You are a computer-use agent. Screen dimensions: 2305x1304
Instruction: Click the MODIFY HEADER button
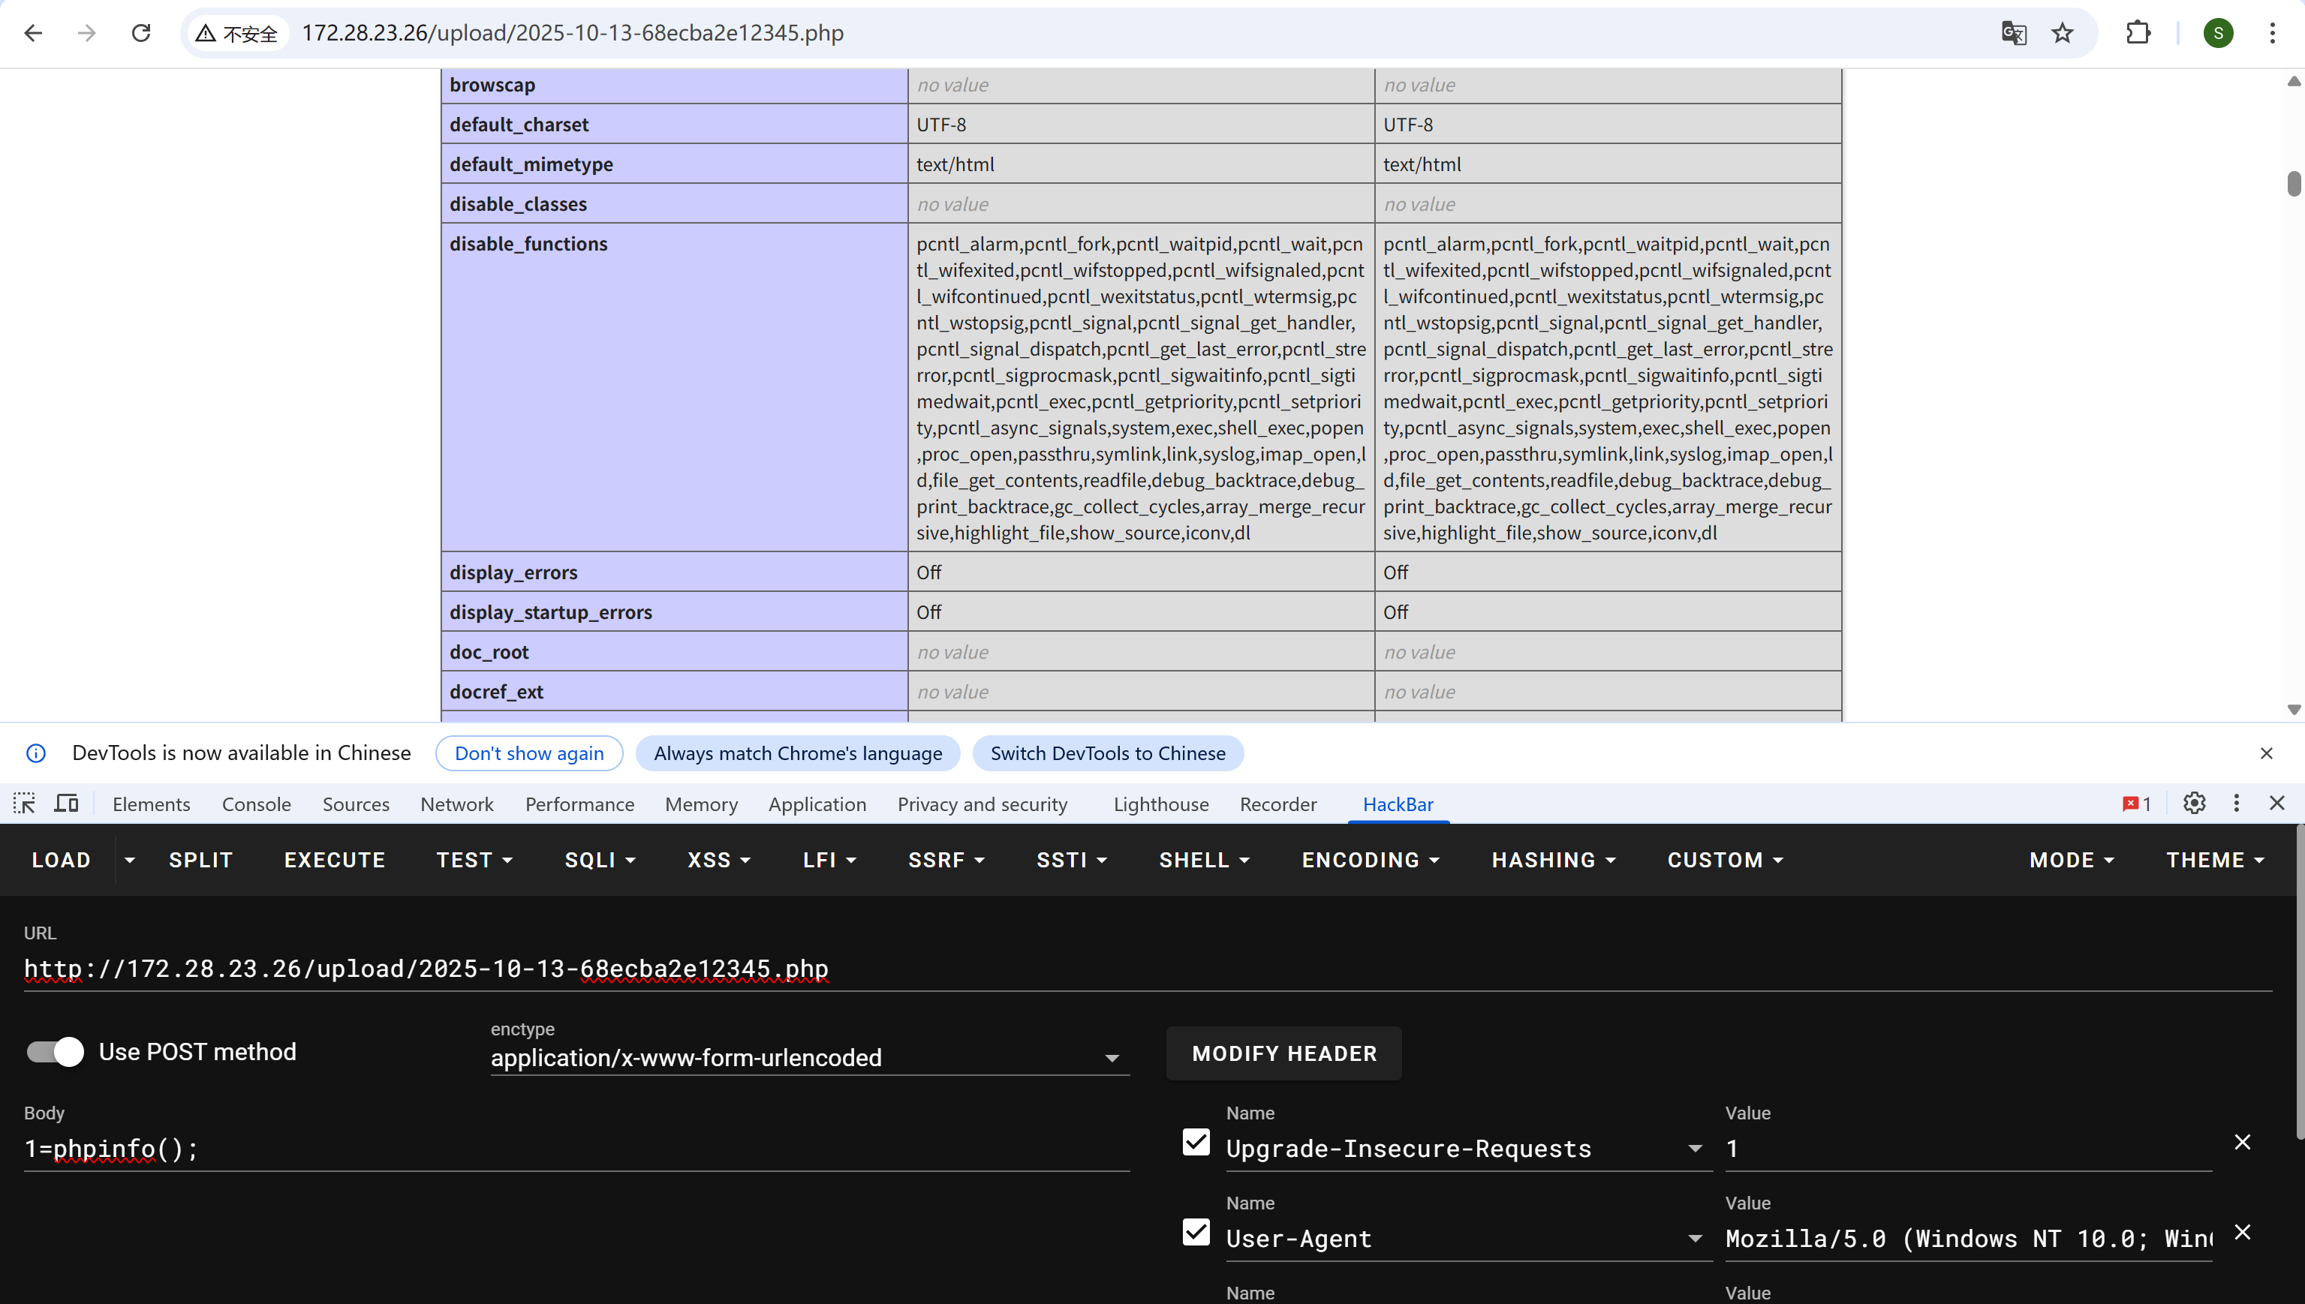pos(1283,1053)
